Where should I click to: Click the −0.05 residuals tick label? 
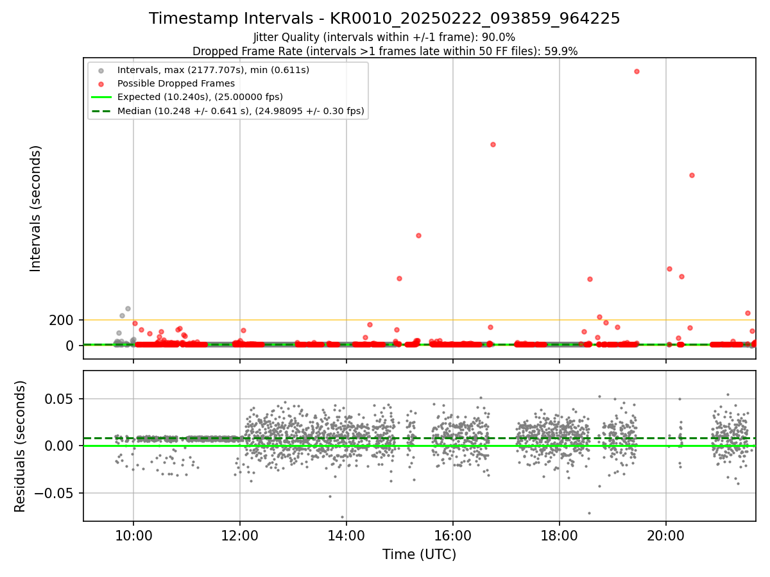pyautogui.click(x=54, y=494)
